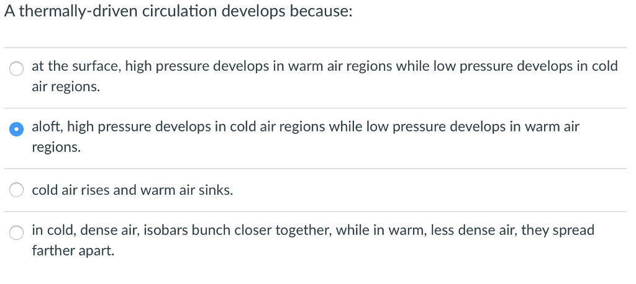Click the word 'aloft' in the second answer
Screen dimensions: 636x284
[46, 127]
